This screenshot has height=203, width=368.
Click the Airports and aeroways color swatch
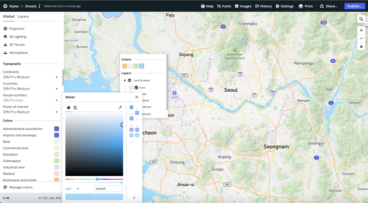[56, 135]
